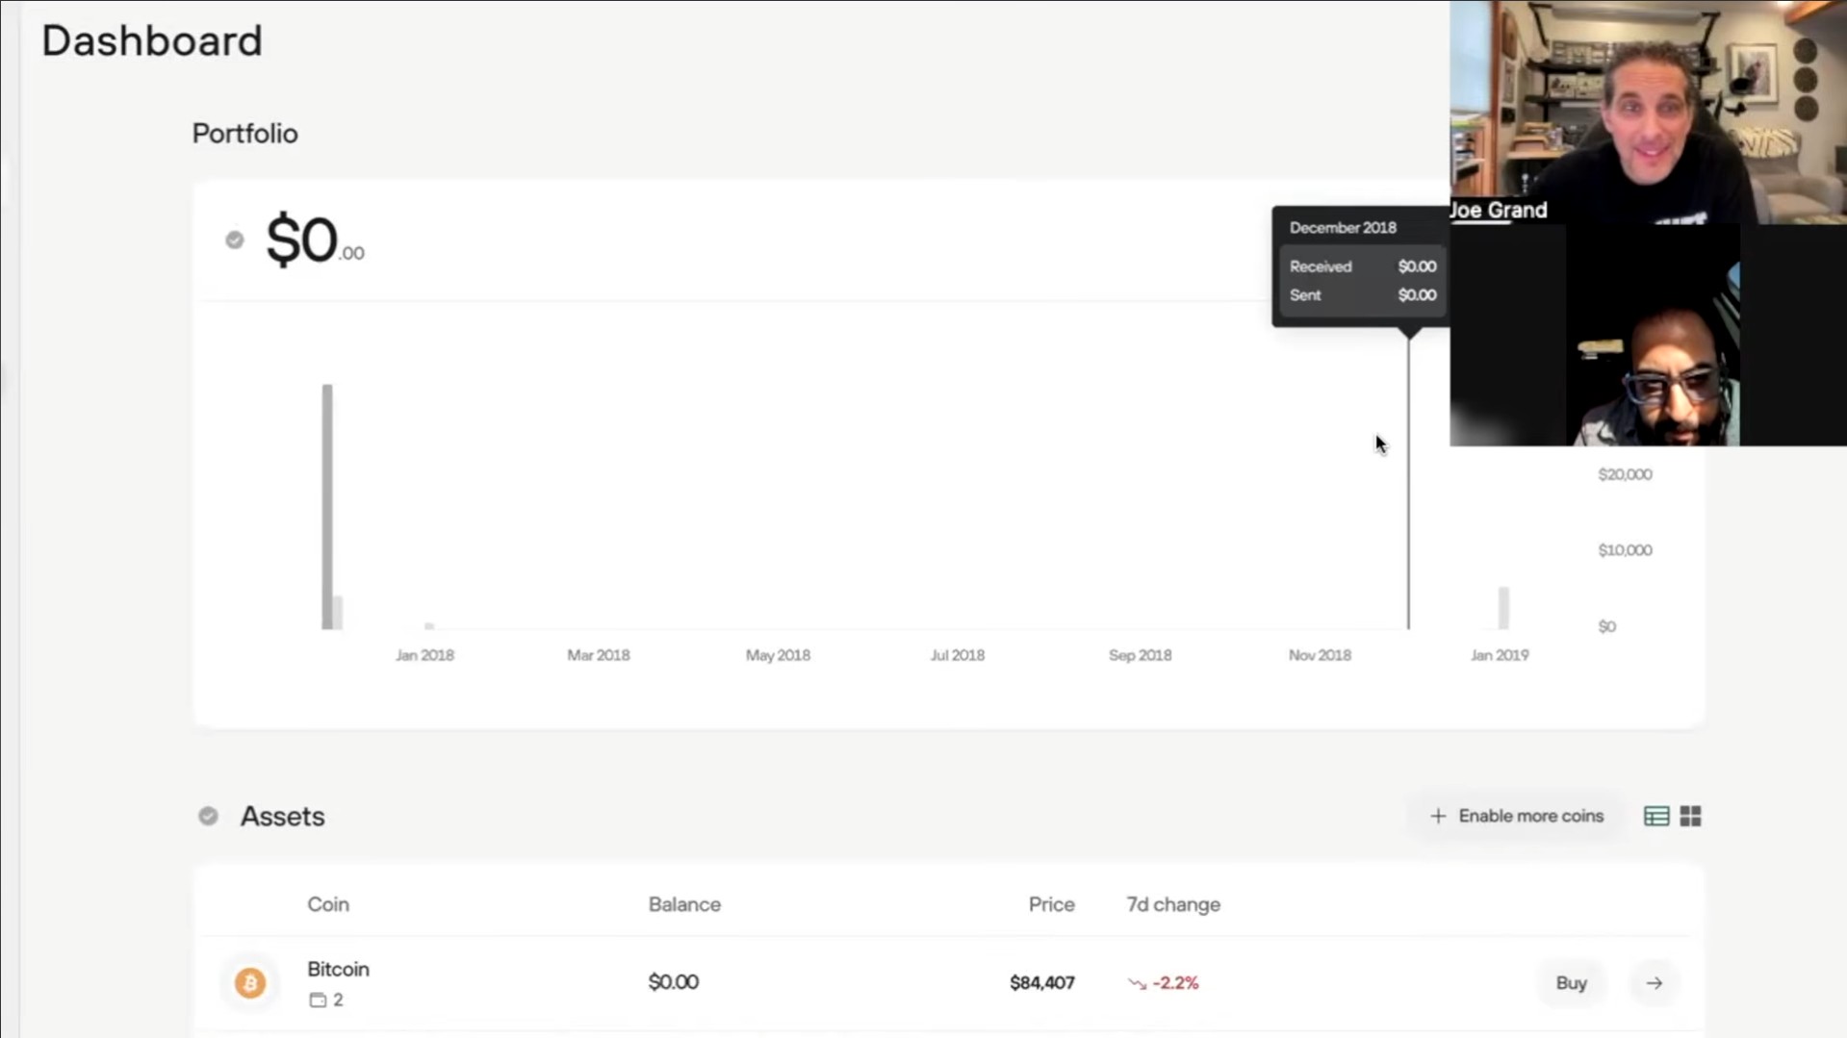Click Enable more coins button

[1517, 816]
